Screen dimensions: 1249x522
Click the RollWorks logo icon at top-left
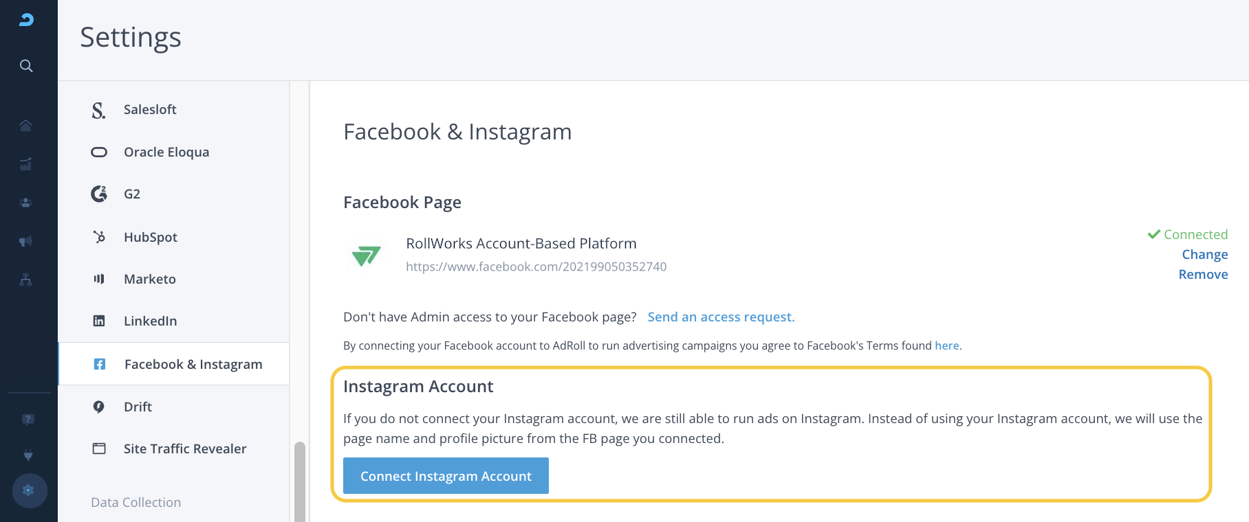(26, 20)
